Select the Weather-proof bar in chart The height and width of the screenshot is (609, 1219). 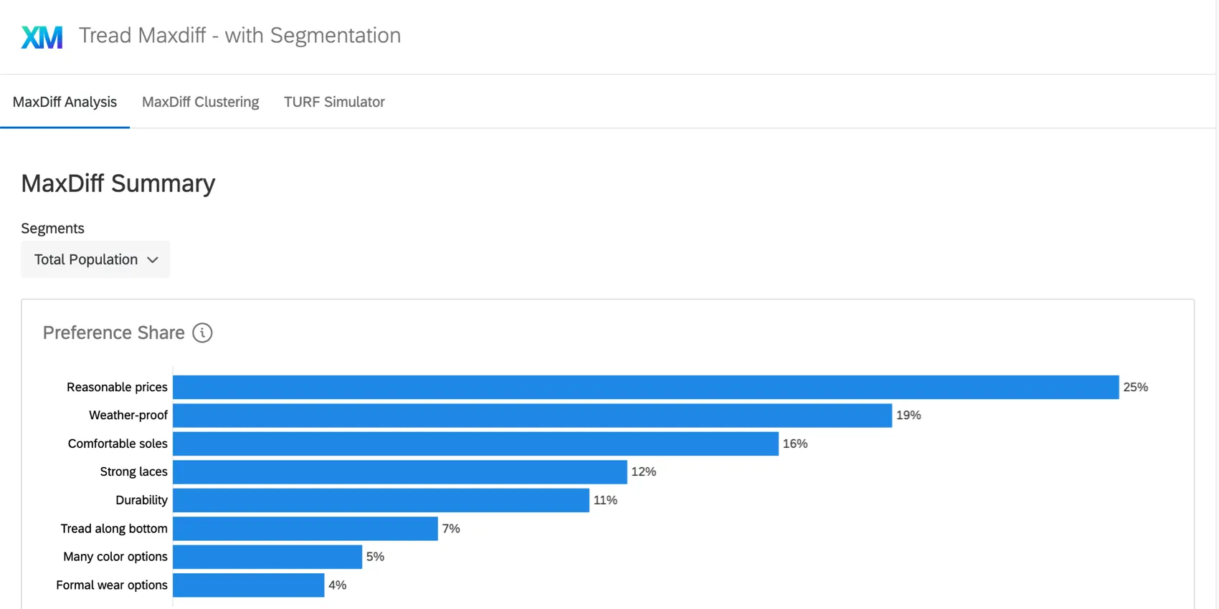pyautogui.click(x=532, y=416)
